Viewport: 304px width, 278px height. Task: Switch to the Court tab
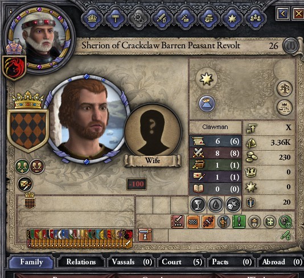click(182, 262)
